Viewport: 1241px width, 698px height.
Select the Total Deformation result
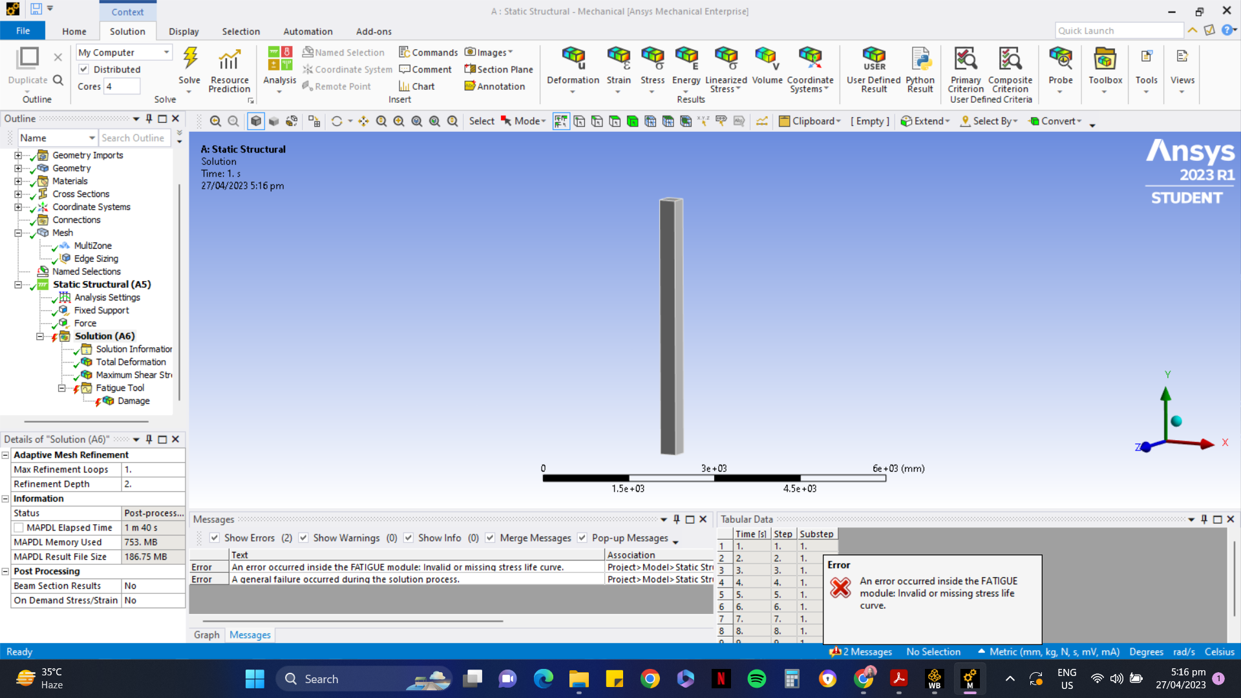[131, 362]
